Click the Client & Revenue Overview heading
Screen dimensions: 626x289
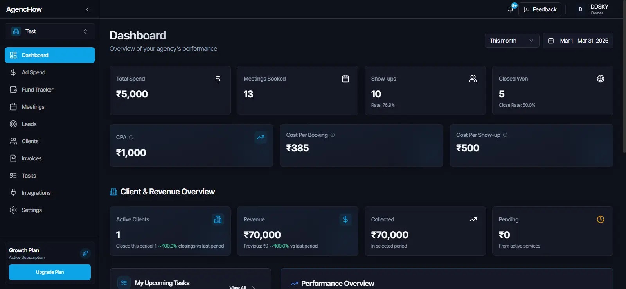167,192
